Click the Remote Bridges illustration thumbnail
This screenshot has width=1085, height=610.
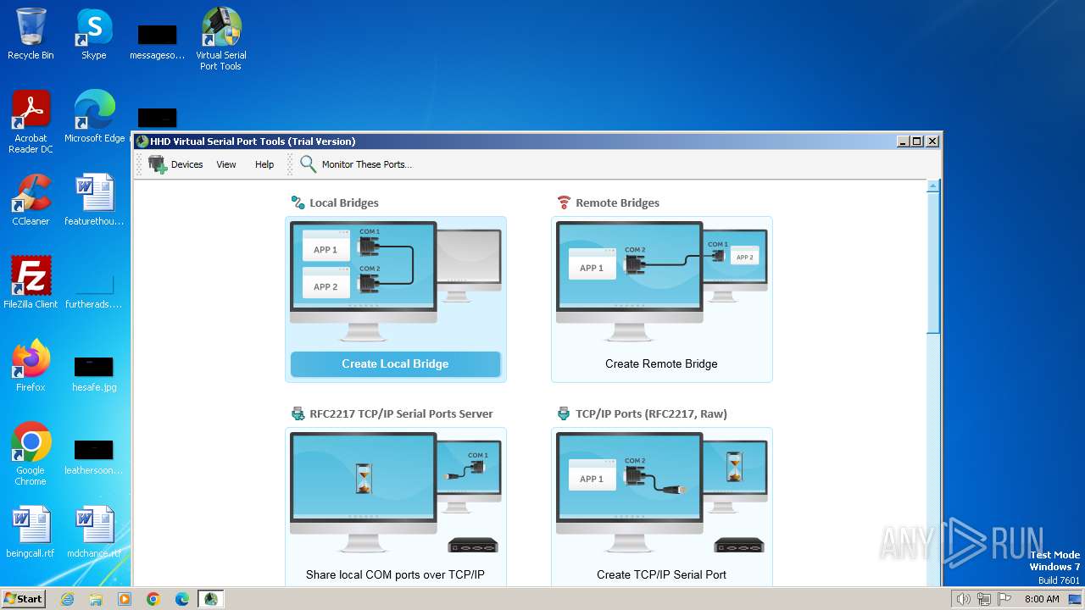[661, 282]
